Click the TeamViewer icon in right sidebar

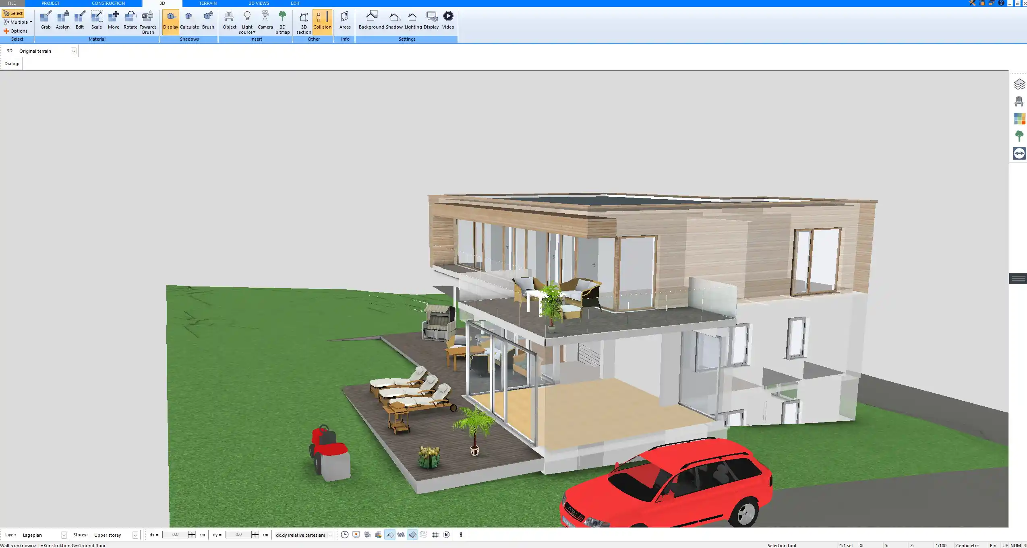[1019, 153]
